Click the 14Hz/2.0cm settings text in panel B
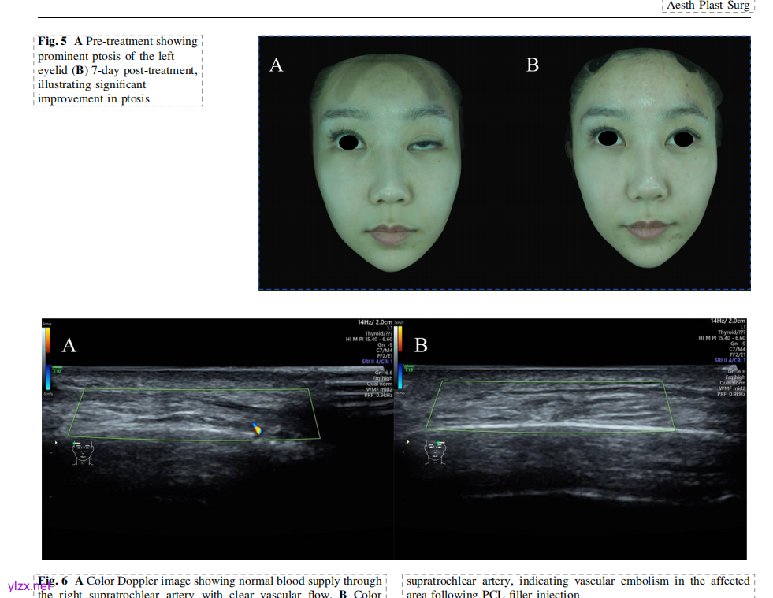This screenshot has height=598, width=773. (727, 322)
